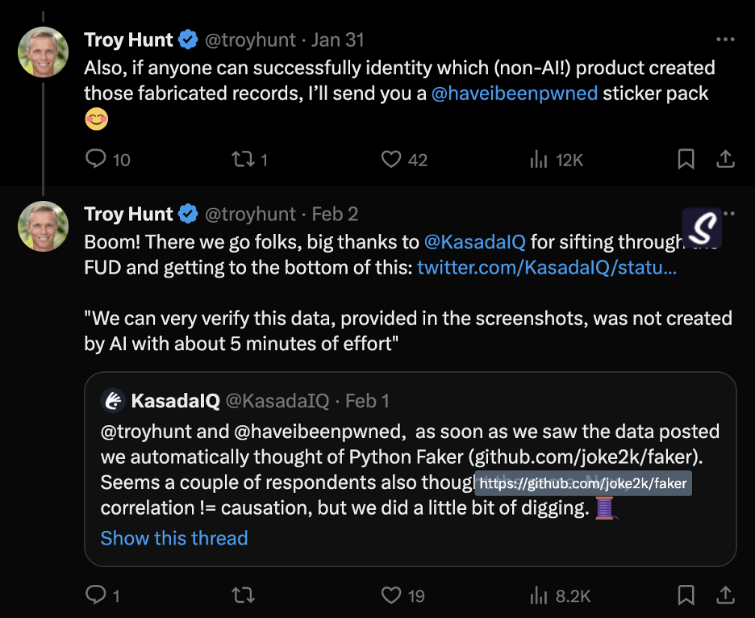Like the Feb 2 tweet with 19 likes

[391, 595]
